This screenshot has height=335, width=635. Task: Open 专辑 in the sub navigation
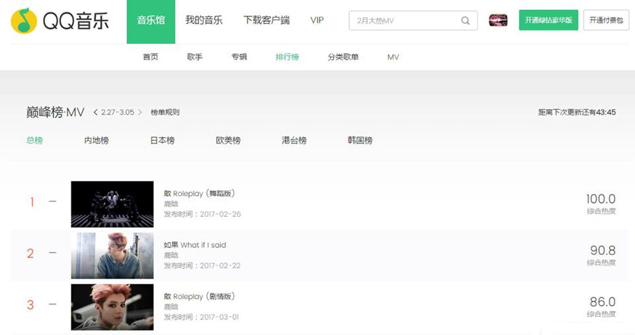(239, 57)
